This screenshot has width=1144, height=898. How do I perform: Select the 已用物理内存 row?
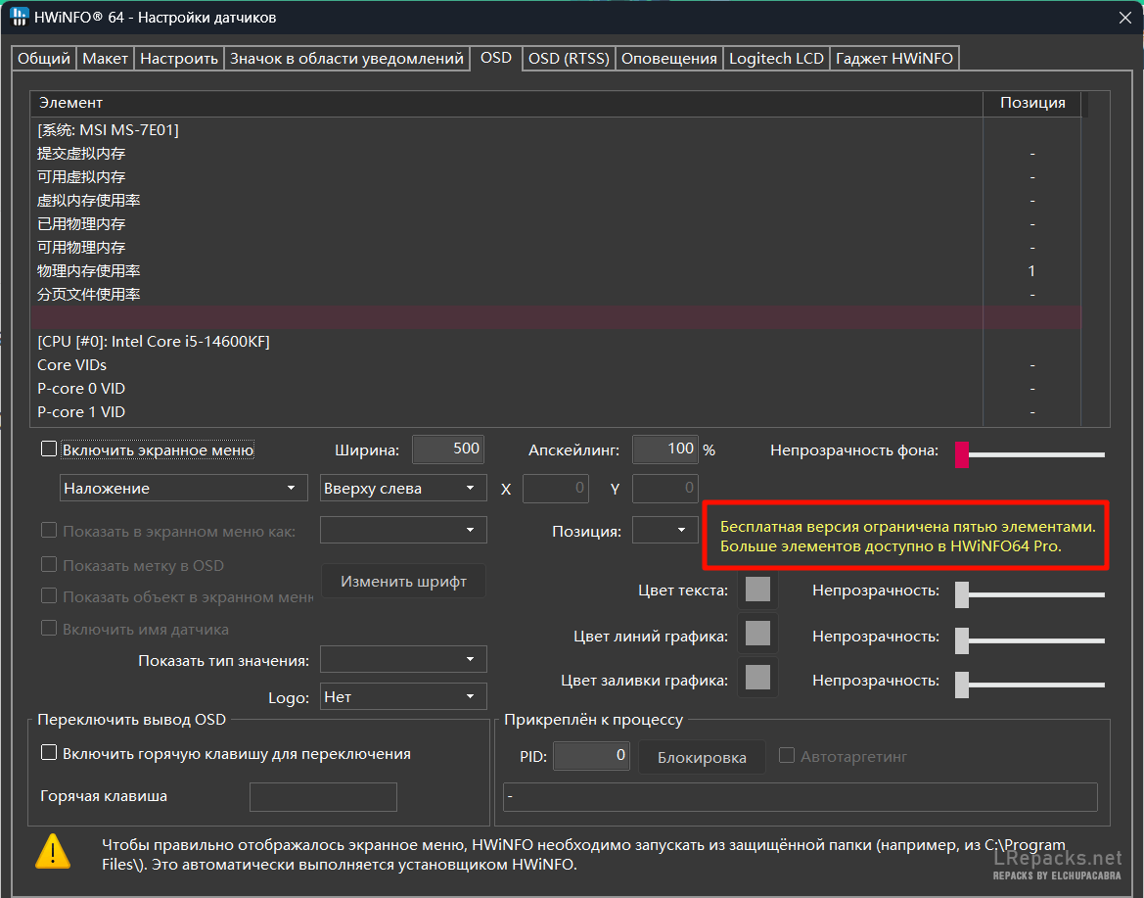(x=555, y=223)
